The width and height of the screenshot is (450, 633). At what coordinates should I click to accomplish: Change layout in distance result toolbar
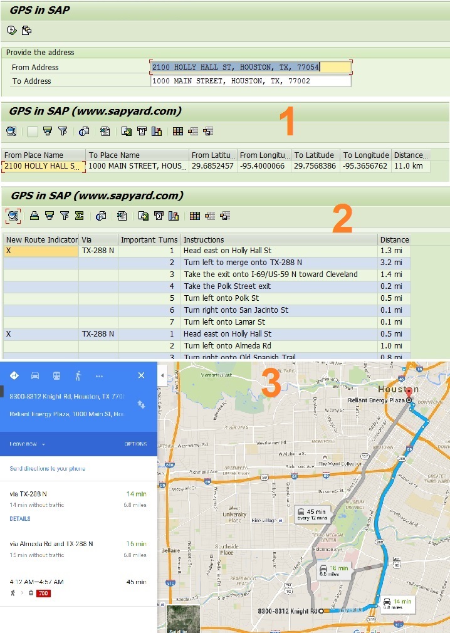tap(177, 131)
